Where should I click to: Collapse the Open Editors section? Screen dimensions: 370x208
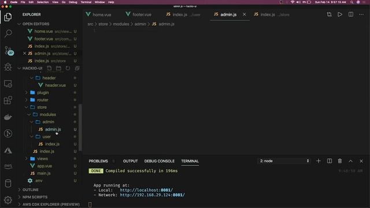[x=19, y=24]
